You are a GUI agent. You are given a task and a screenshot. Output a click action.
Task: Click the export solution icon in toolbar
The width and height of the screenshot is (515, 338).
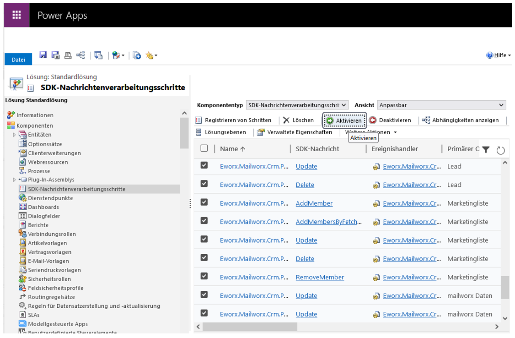pyautogui.click(x=98, y=55)
